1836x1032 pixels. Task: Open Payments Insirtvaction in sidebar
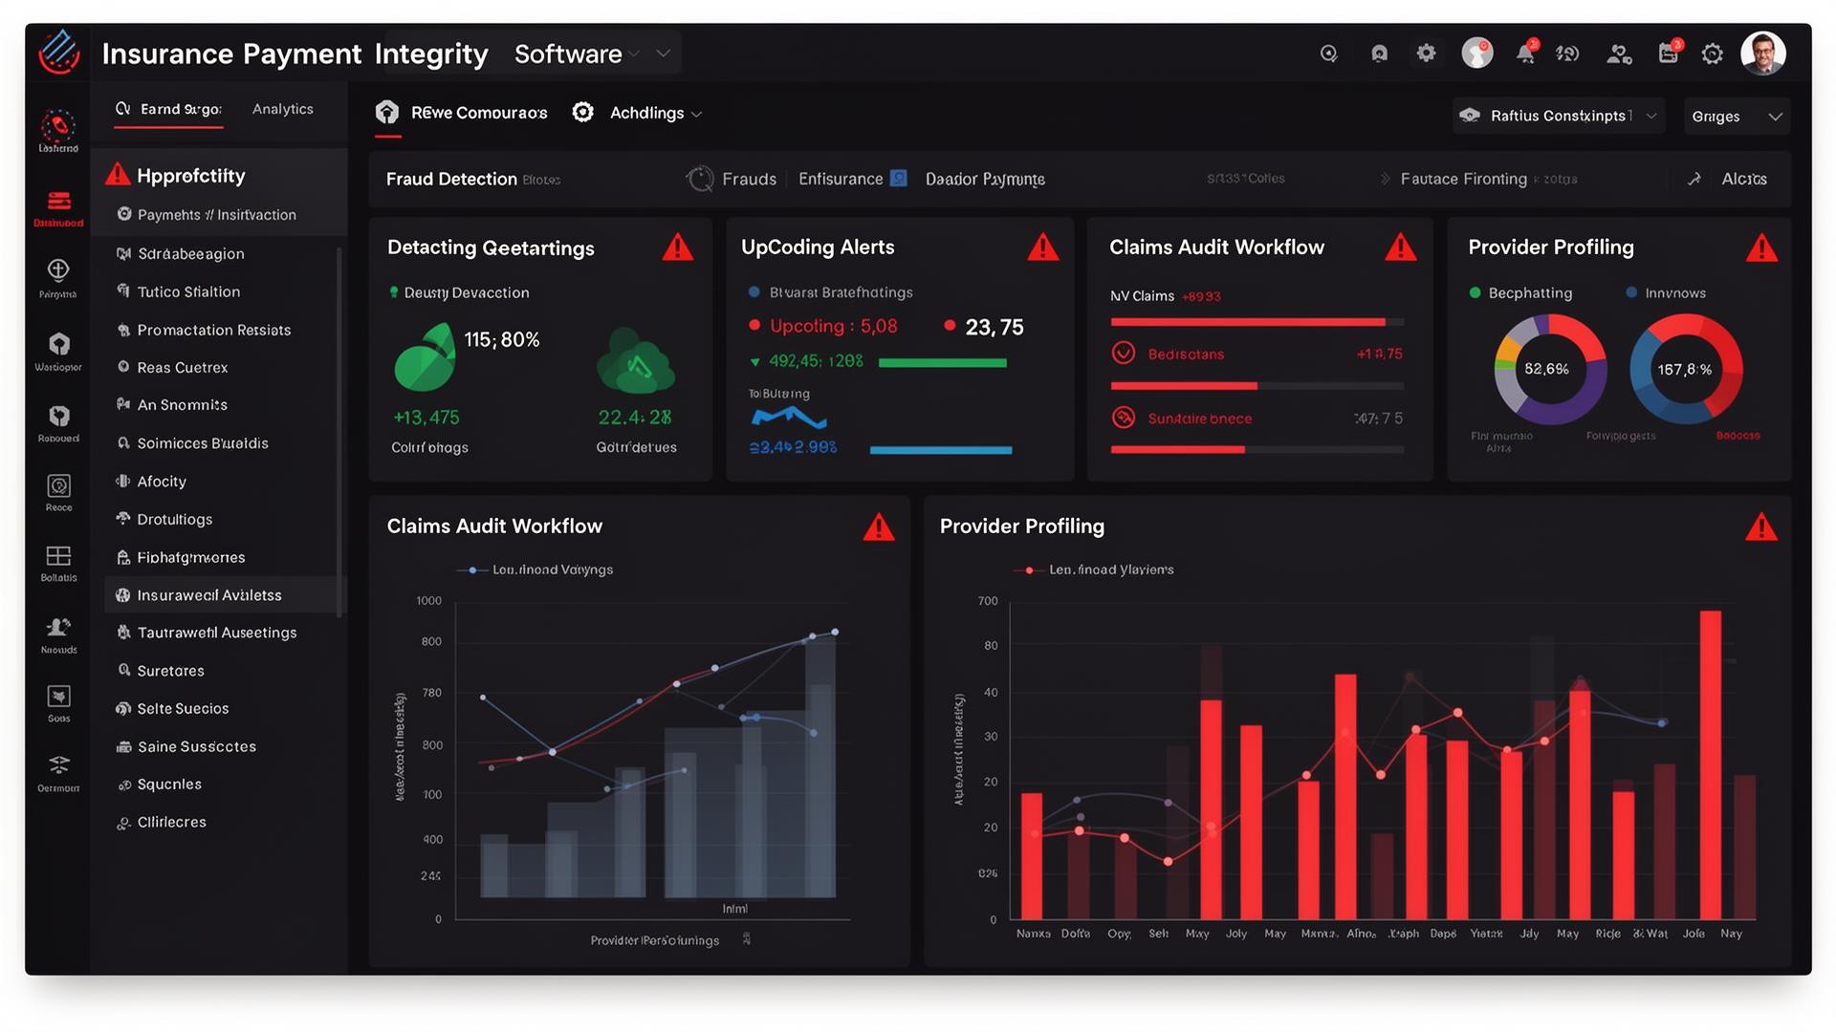coord(217,215)
